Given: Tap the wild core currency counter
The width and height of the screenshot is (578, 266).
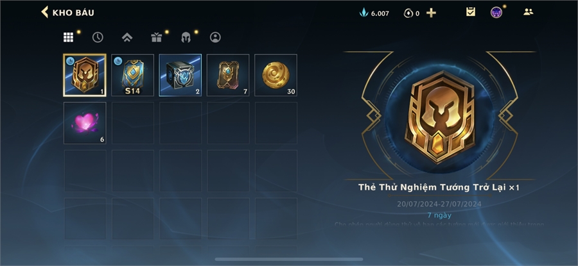Looking at the screenshot, I should click(412, 13).
